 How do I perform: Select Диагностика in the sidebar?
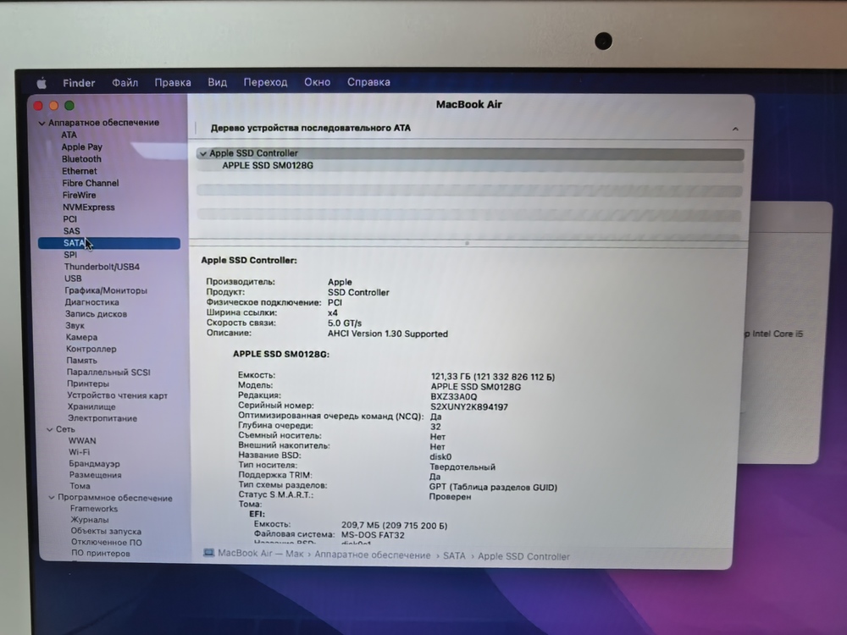91,302
